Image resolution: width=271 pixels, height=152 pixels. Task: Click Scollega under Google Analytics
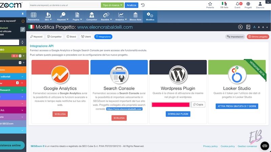click(x=60, y=114)
